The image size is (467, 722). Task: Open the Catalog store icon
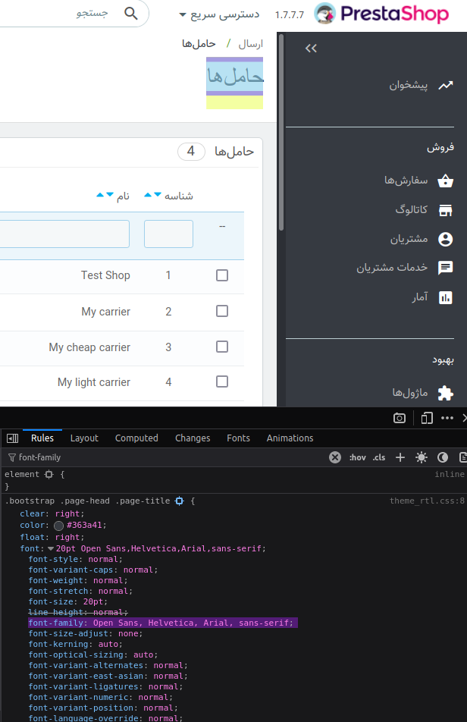pos(445,210)
